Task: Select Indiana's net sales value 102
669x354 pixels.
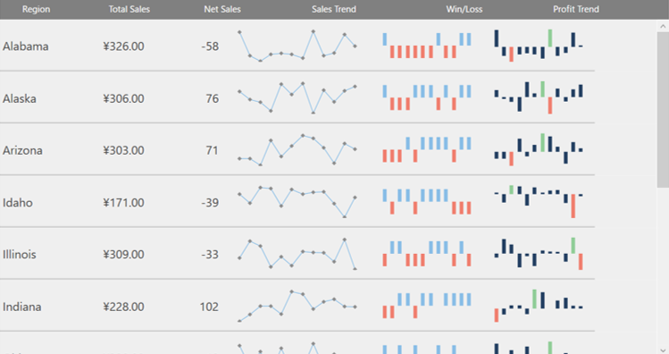Action: click(209, 307)
